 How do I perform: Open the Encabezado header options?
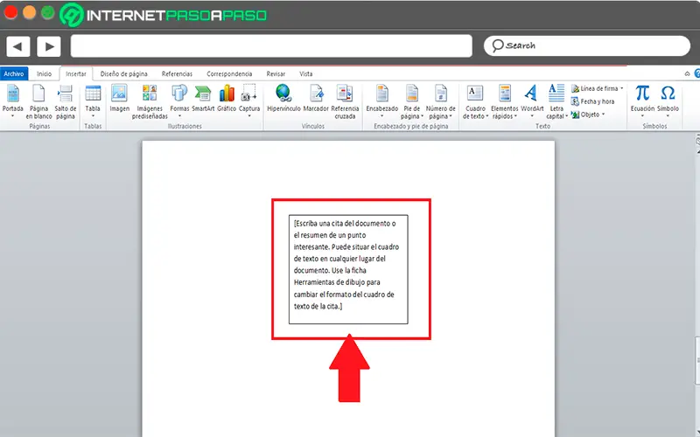pos(382,101)
